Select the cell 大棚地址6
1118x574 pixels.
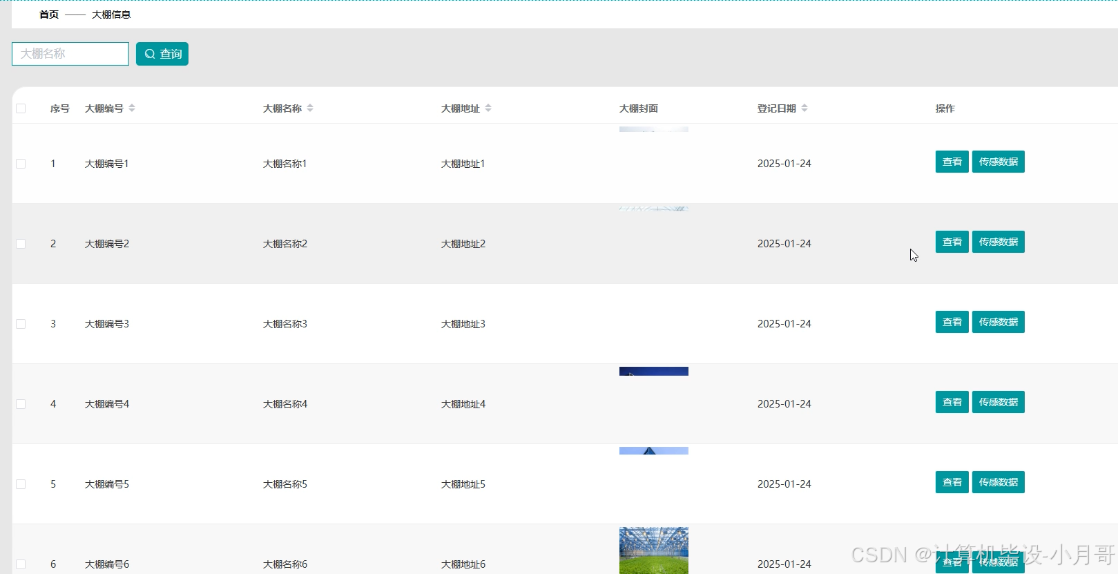[463, 564]
